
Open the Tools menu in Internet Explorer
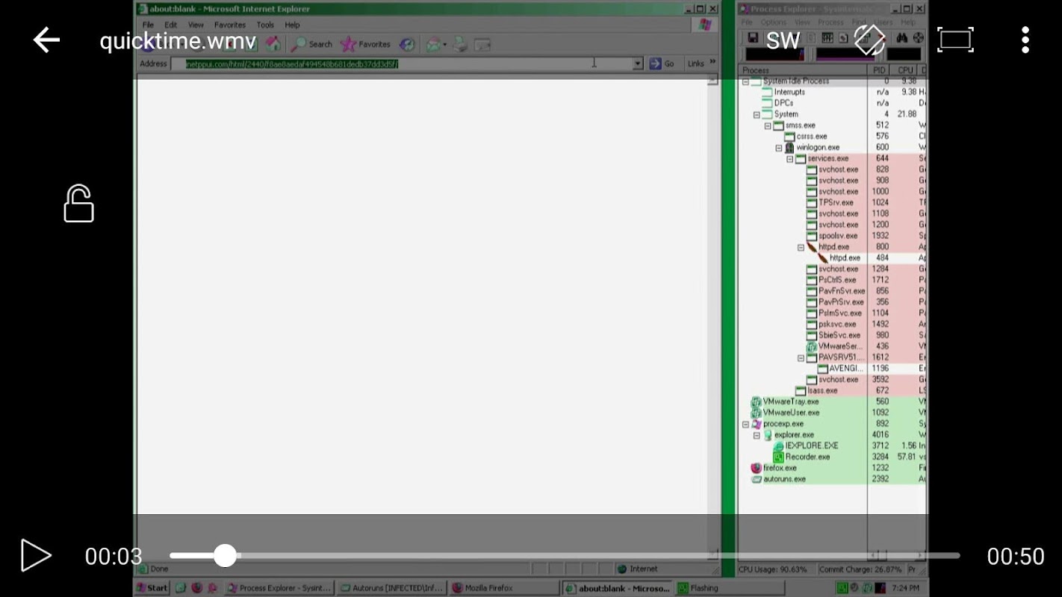tap(265, 25)
